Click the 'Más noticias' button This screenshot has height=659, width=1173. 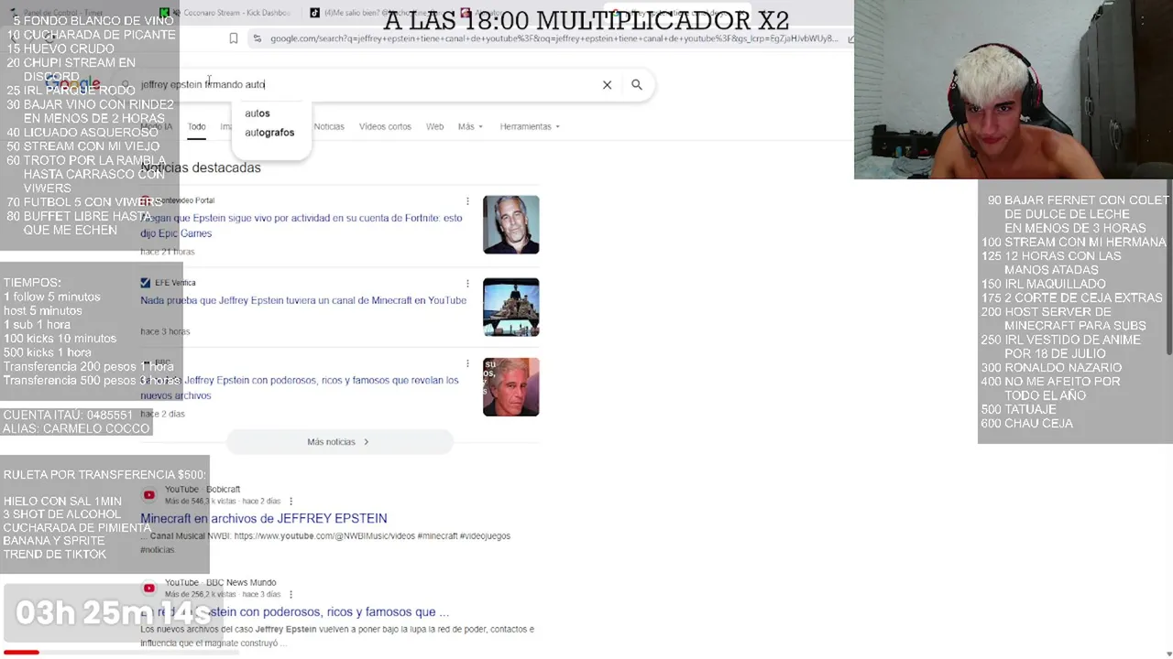tap(339, 442)
